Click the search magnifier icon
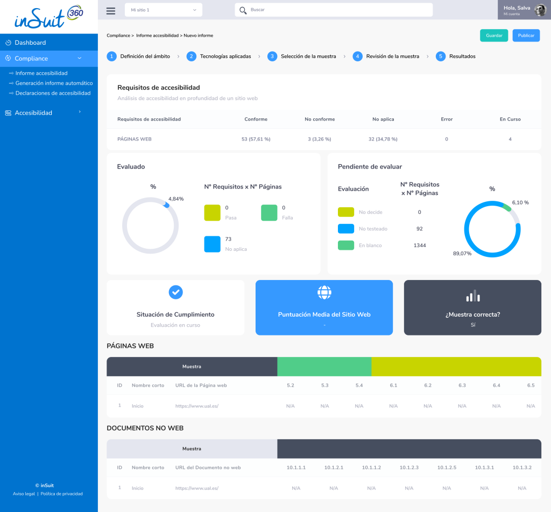This screenshot has width=551, height=512. [x=243, y=10]
